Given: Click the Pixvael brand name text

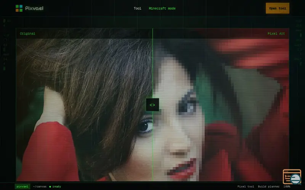Looking at the screenshot, I should (x=34, y=8).
